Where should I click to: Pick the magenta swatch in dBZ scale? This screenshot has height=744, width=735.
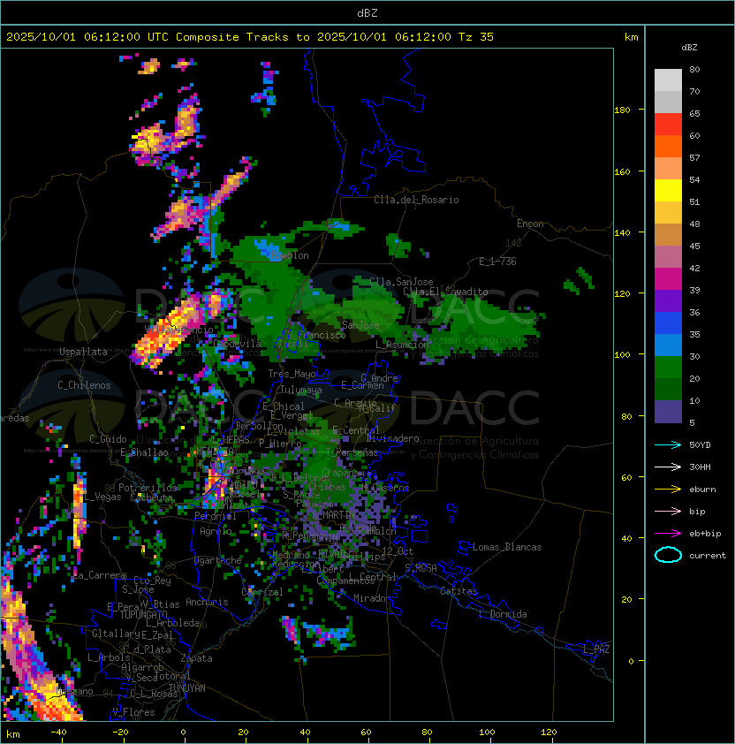click(x=668, y=279)
